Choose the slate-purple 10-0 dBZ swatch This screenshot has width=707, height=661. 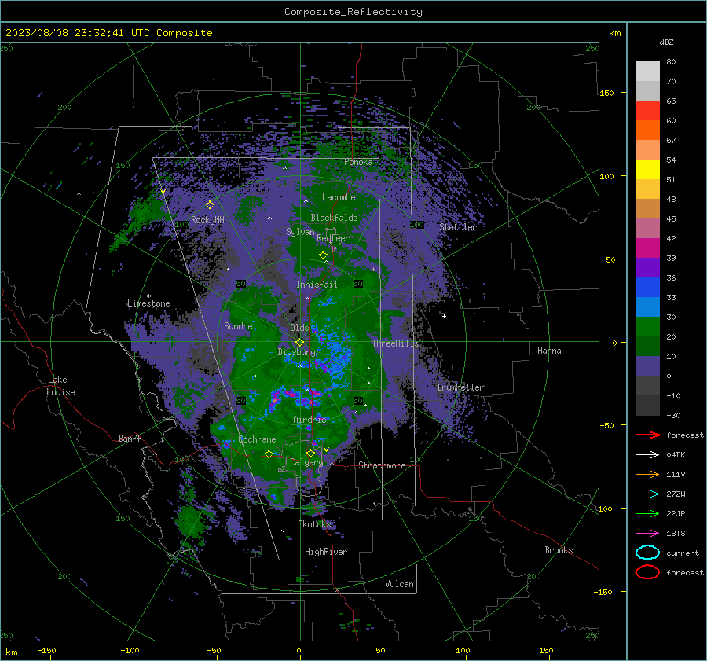647,366
